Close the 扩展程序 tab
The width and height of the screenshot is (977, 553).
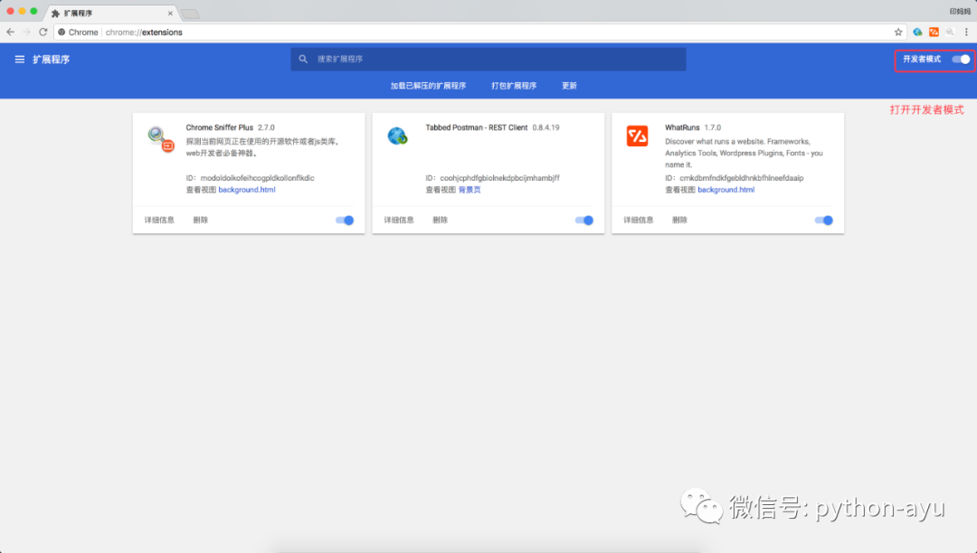(170, 13)
